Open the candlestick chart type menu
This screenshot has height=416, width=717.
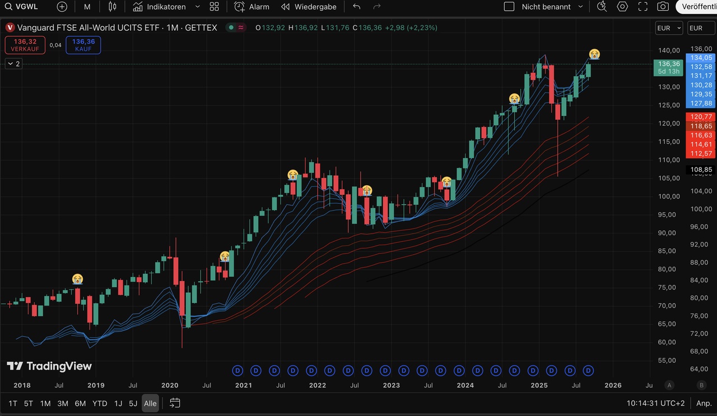(x=113, y=7)
